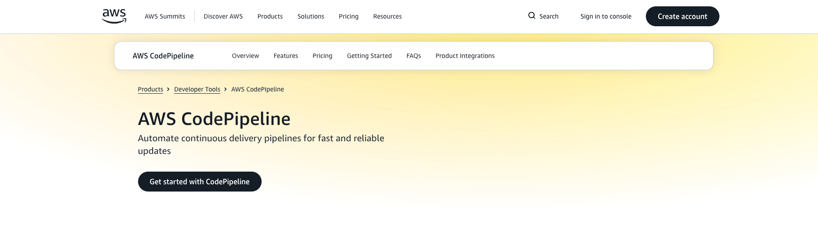This screenshot has height=235, width=818.
Task: Click the AWS CodePipeline page heading
Action: click(214, 119)
